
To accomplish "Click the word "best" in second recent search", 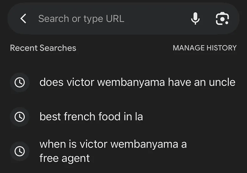I will click(x=50, y=117).
